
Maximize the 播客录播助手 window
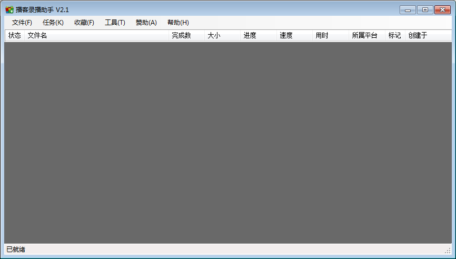[425, 10]
